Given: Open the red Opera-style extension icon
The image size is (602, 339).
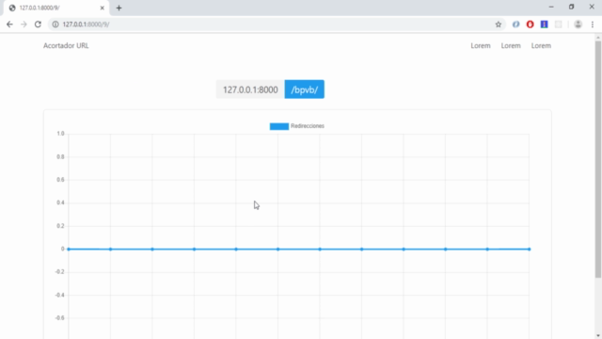Looking at the screenshot, I should point(530,24).
